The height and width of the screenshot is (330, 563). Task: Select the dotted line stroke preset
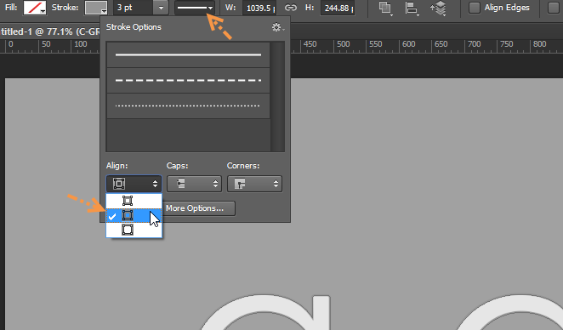pyautogui.click(x=188, y=106)
